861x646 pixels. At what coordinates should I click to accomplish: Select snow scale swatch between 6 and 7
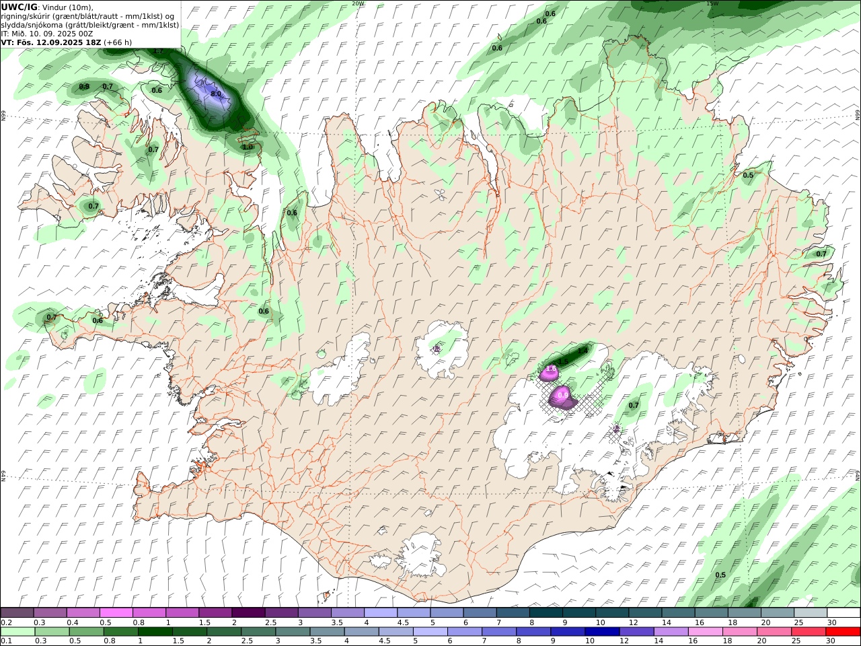[x=480, y=612]
